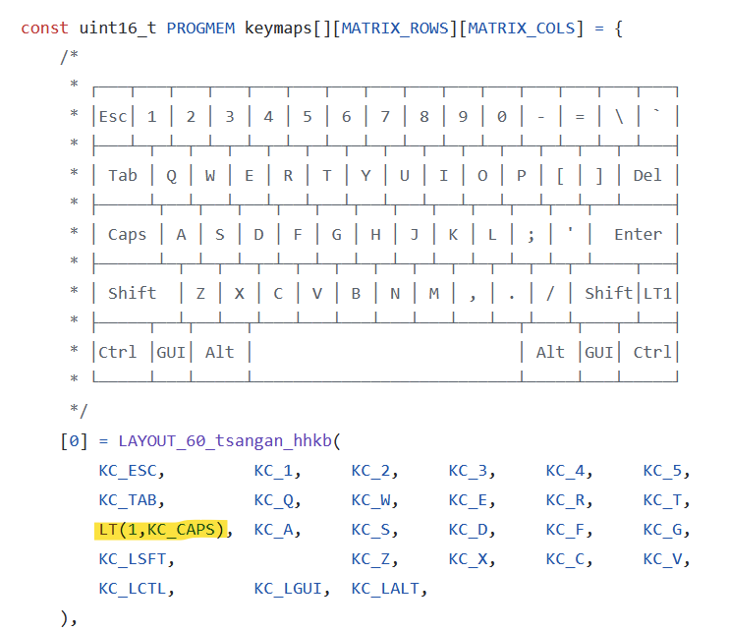Click the KC_V keycode
Screen dimensions: 729x631
pos(663,559)
